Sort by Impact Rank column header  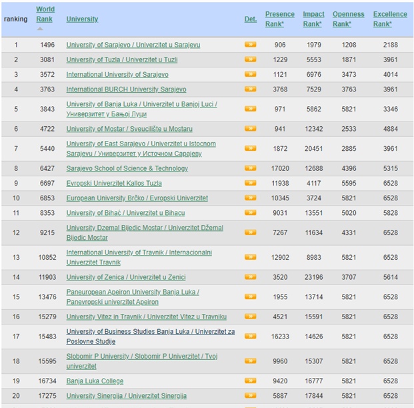point(313,19)
